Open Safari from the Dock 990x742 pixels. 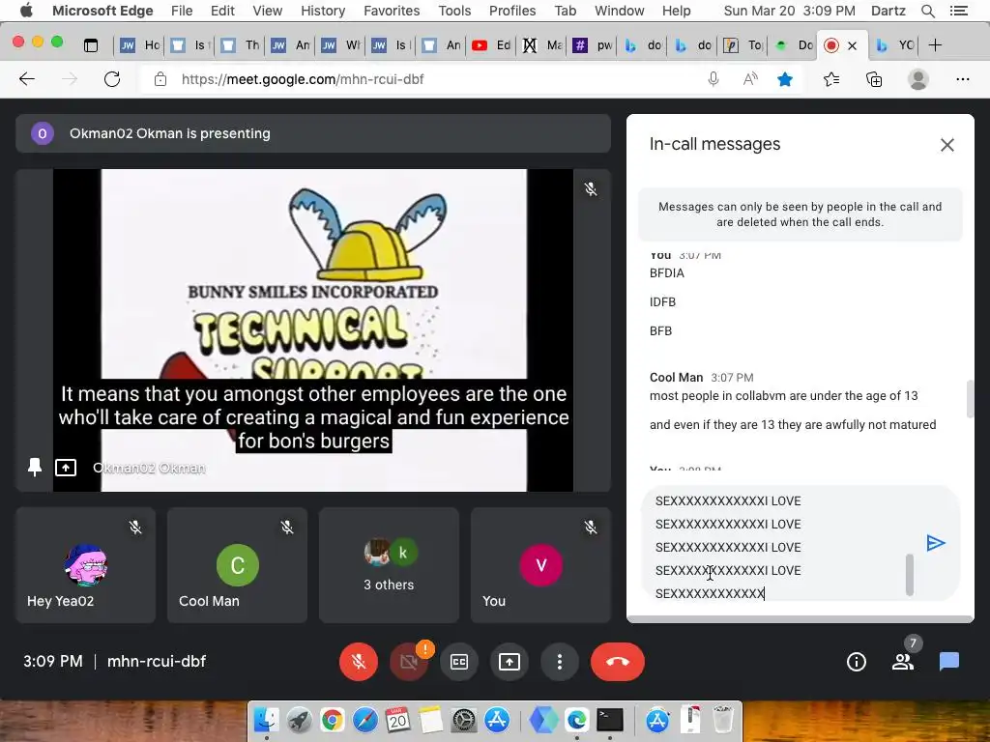click(x=364, y=719)
